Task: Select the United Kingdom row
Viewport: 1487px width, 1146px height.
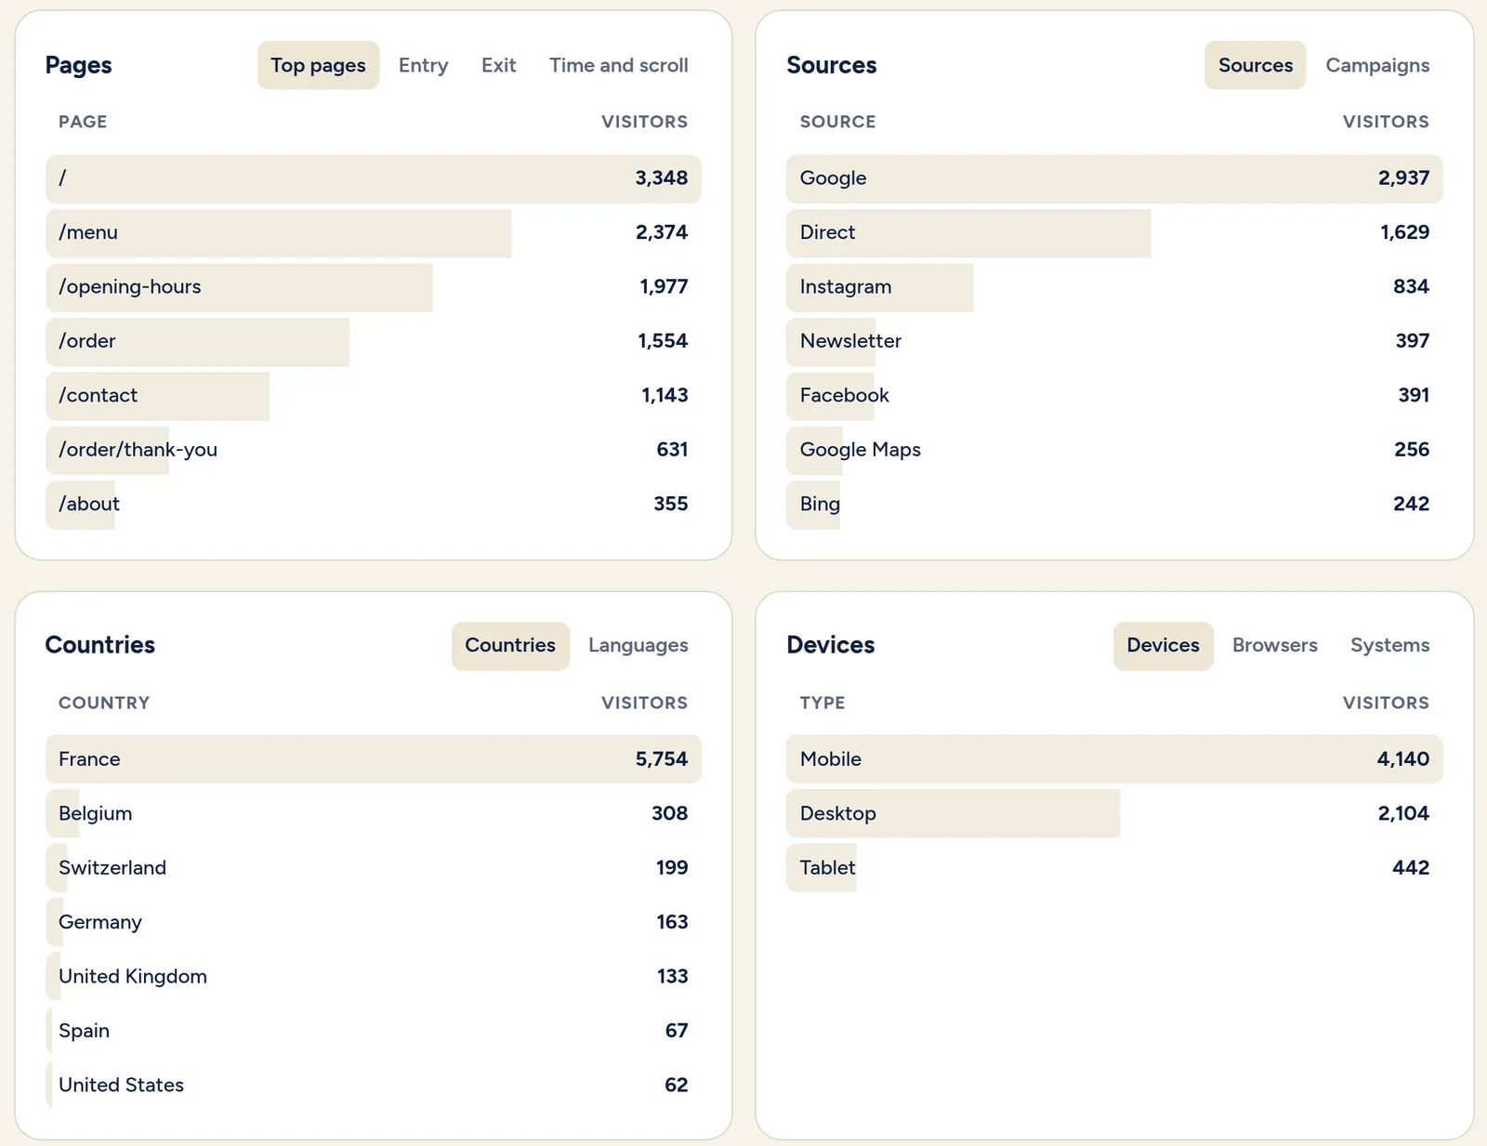Action: tap(373, 977)
